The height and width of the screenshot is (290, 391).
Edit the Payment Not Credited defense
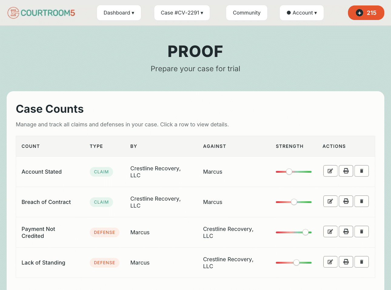330,232
